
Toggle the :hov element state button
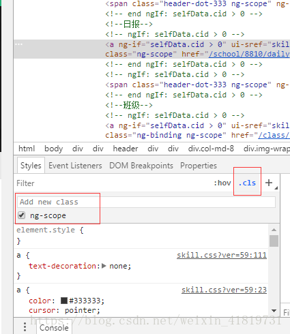[222, 183]
